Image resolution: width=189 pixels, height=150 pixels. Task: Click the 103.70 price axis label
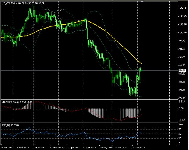183,24
